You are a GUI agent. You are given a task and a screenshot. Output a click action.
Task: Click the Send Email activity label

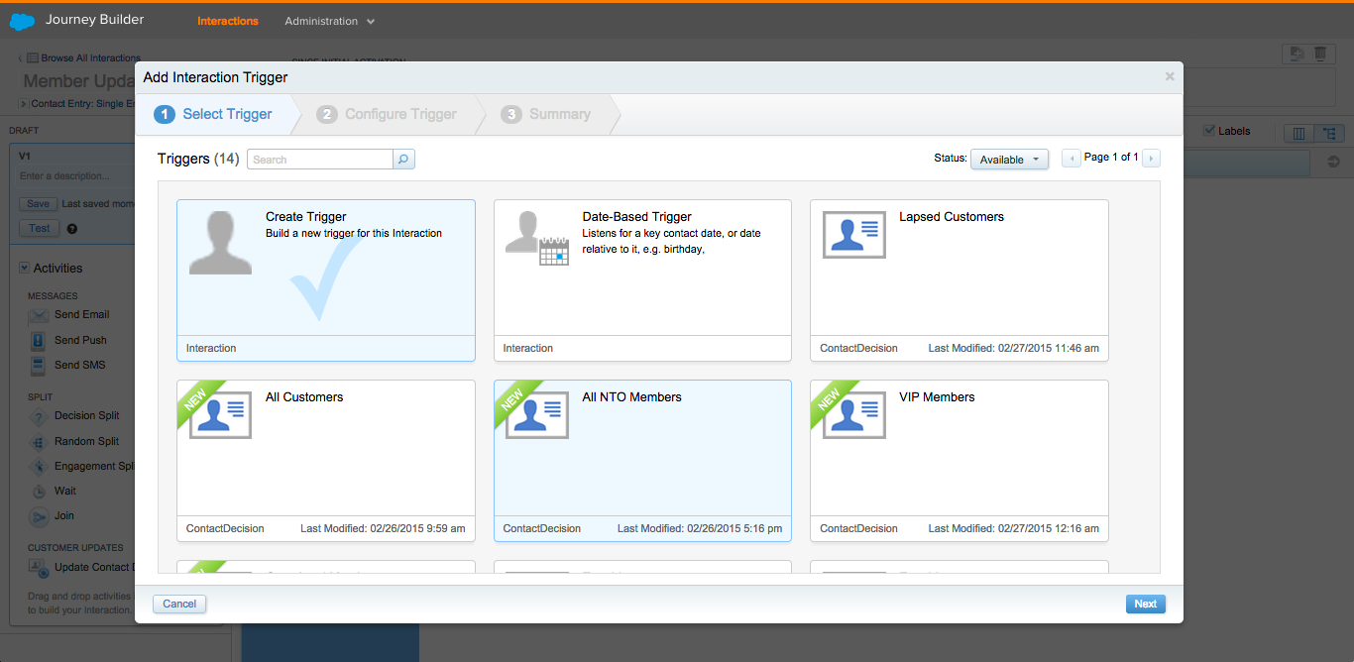82,314
